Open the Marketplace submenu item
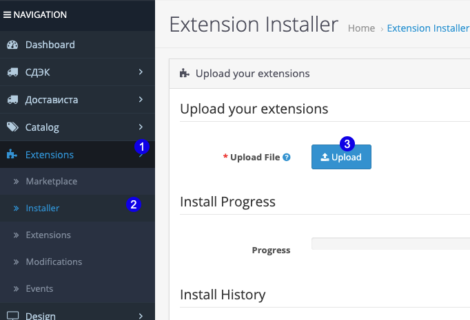The height and width of the screenshot is (320, 470). (51, 182)
